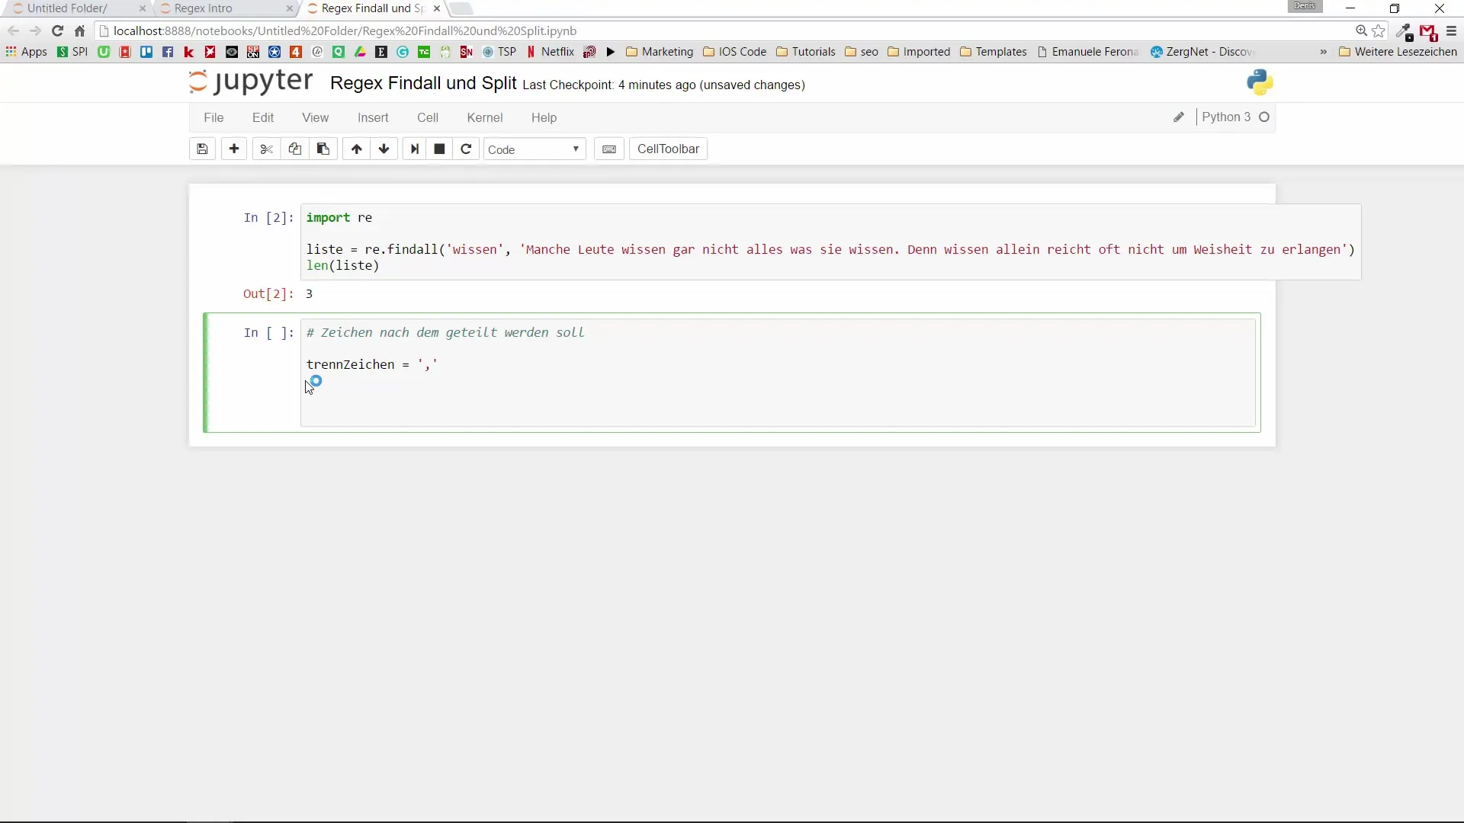Reload the page in the browser
The width and height of the screenshot is (1464, 823).
tap(57, 31)
